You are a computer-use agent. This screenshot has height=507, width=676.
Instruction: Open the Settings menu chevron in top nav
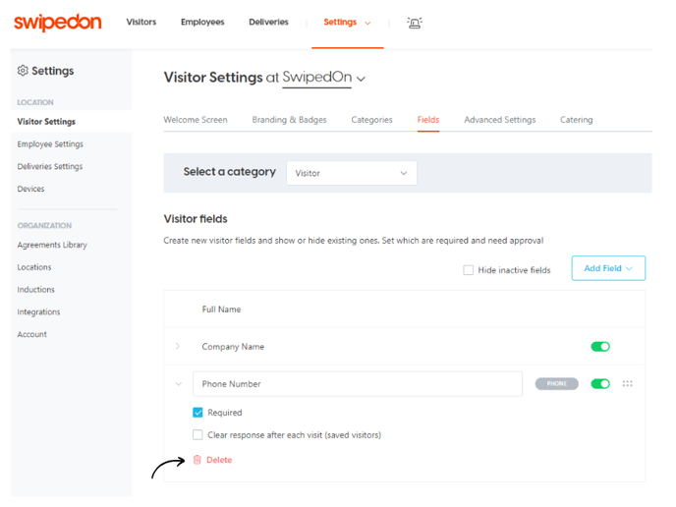[367, 23]
